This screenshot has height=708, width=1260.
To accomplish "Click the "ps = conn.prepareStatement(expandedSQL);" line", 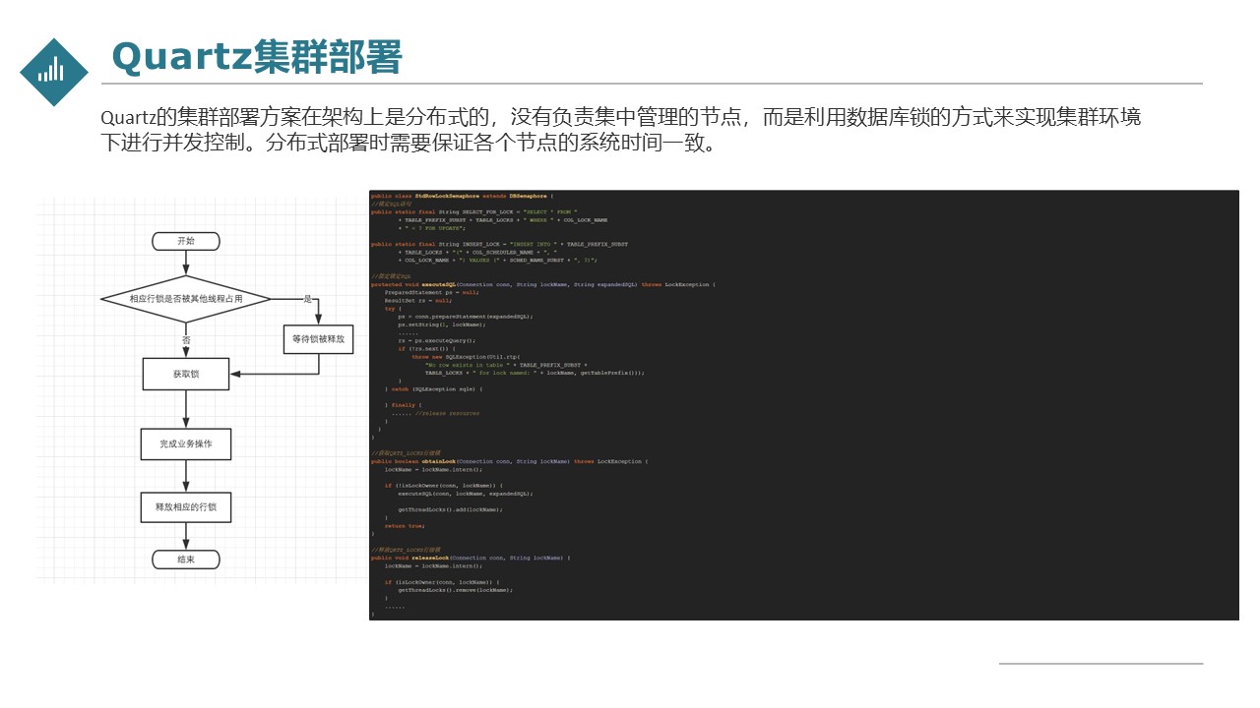I will pos(466,317).
